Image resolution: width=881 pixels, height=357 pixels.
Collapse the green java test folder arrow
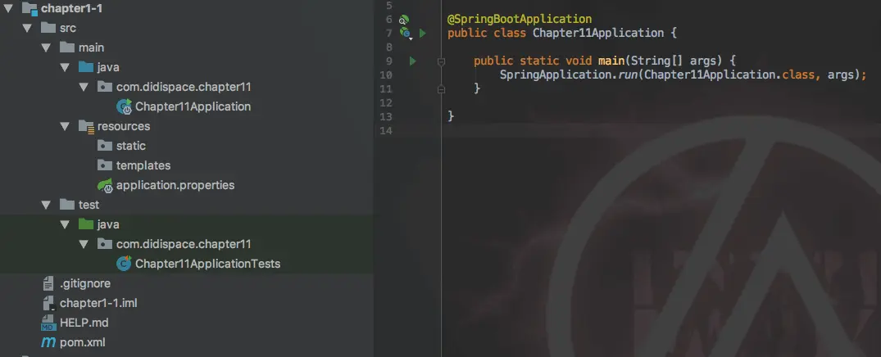tap(66, 224)
